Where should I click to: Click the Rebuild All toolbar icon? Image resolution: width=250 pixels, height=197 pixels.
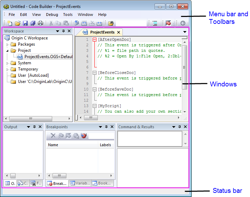(x=99, y=23)
